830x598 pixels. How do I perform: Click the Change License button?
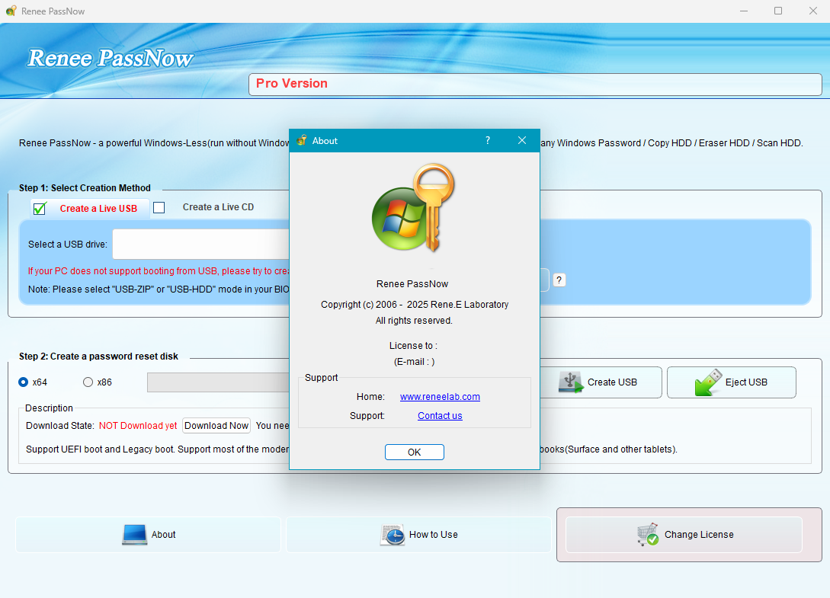pyautogui.click(x=684, y=535)
